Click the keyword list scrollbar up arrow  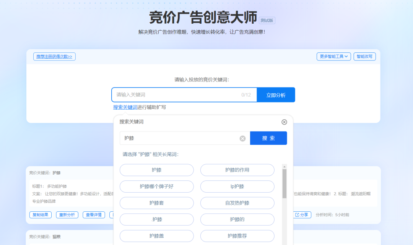point(284,167)
